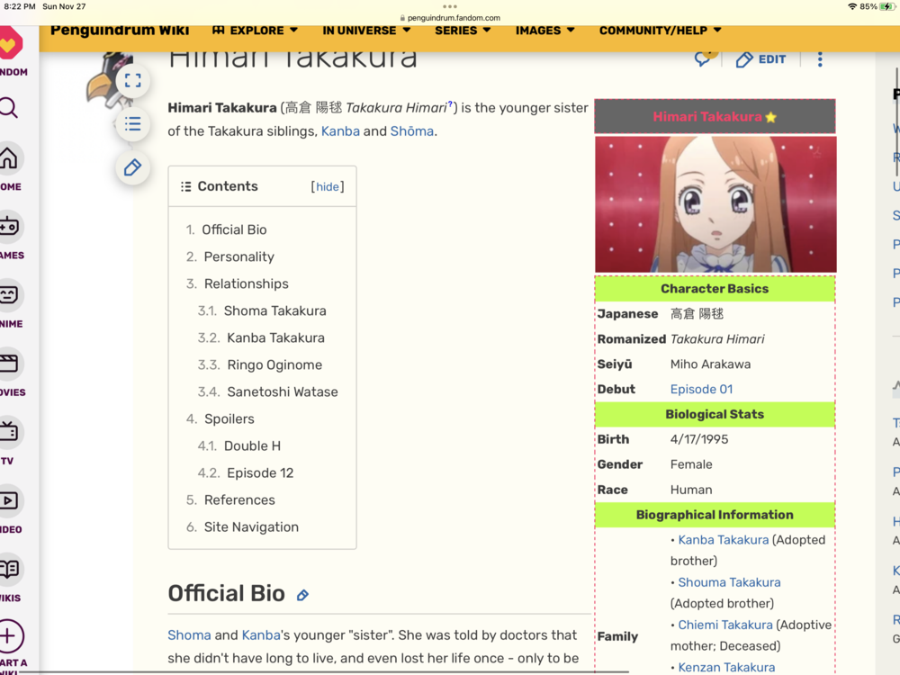
Task: Open Episode 01 debut link
Action: click(x=701, y=389)
